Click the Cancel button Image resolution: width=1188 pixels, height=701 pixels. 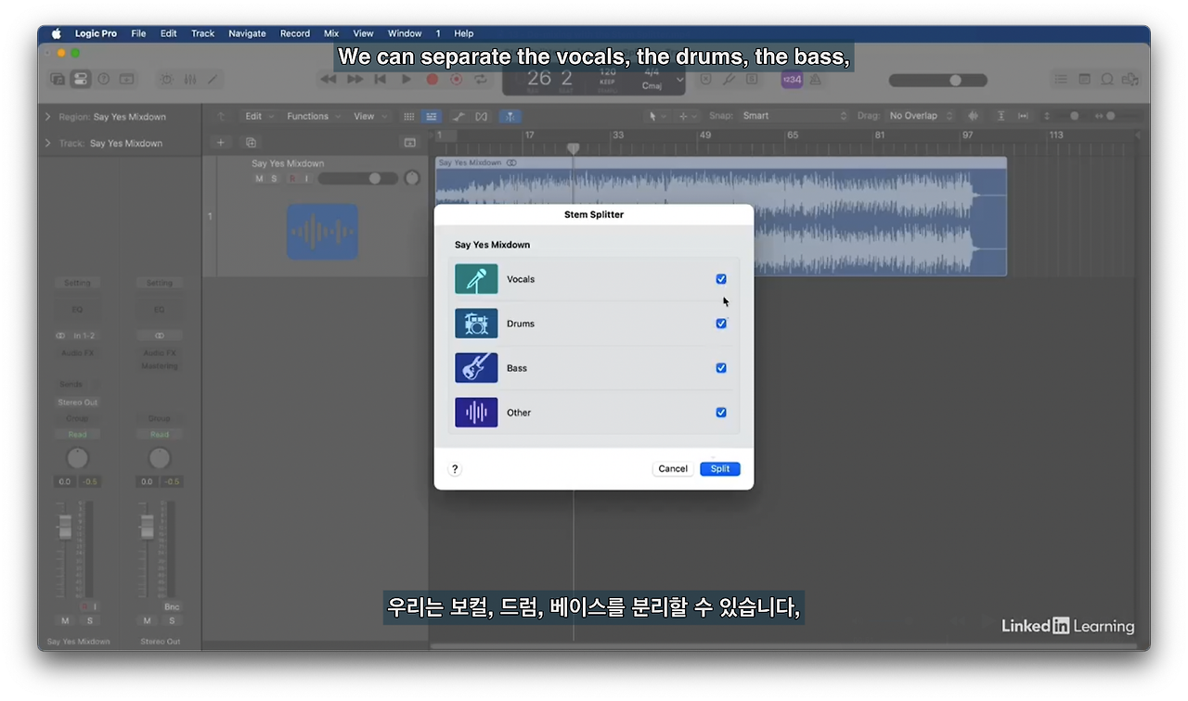673,469
